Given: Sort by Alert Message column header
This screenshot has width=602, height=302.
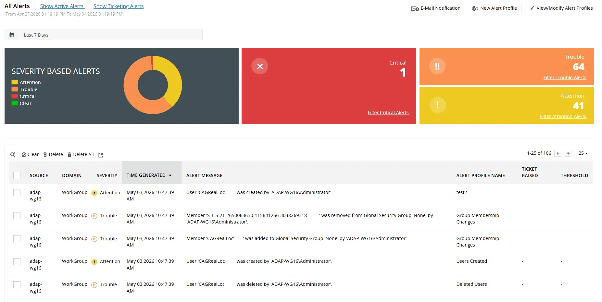Looking at the screenshot, I should tap(204, 175).
